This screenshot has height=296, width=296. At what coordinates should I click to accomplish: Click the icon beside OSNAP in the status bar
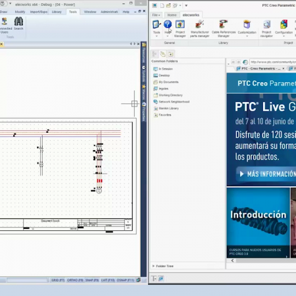pos(138,280)
